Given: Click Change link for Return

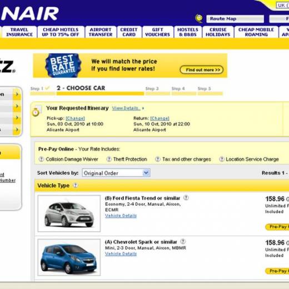Looking at the screenshot, I should pyautogui.click(x=160, y=118).
